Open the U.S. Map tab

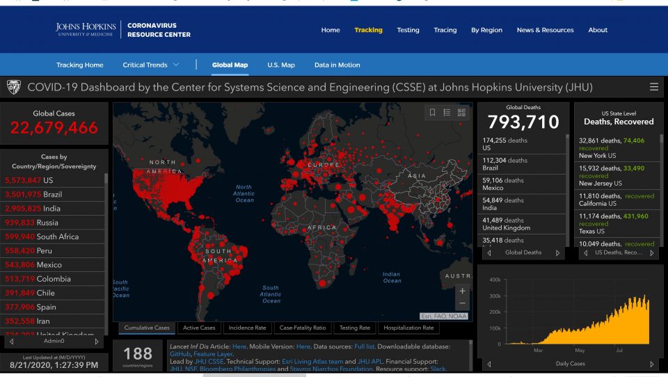point(280,65)
